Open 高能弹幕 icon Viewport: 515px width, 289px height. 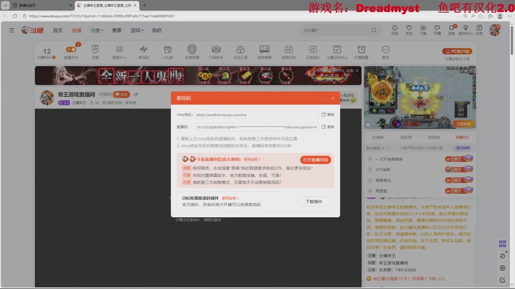[265, 52]
